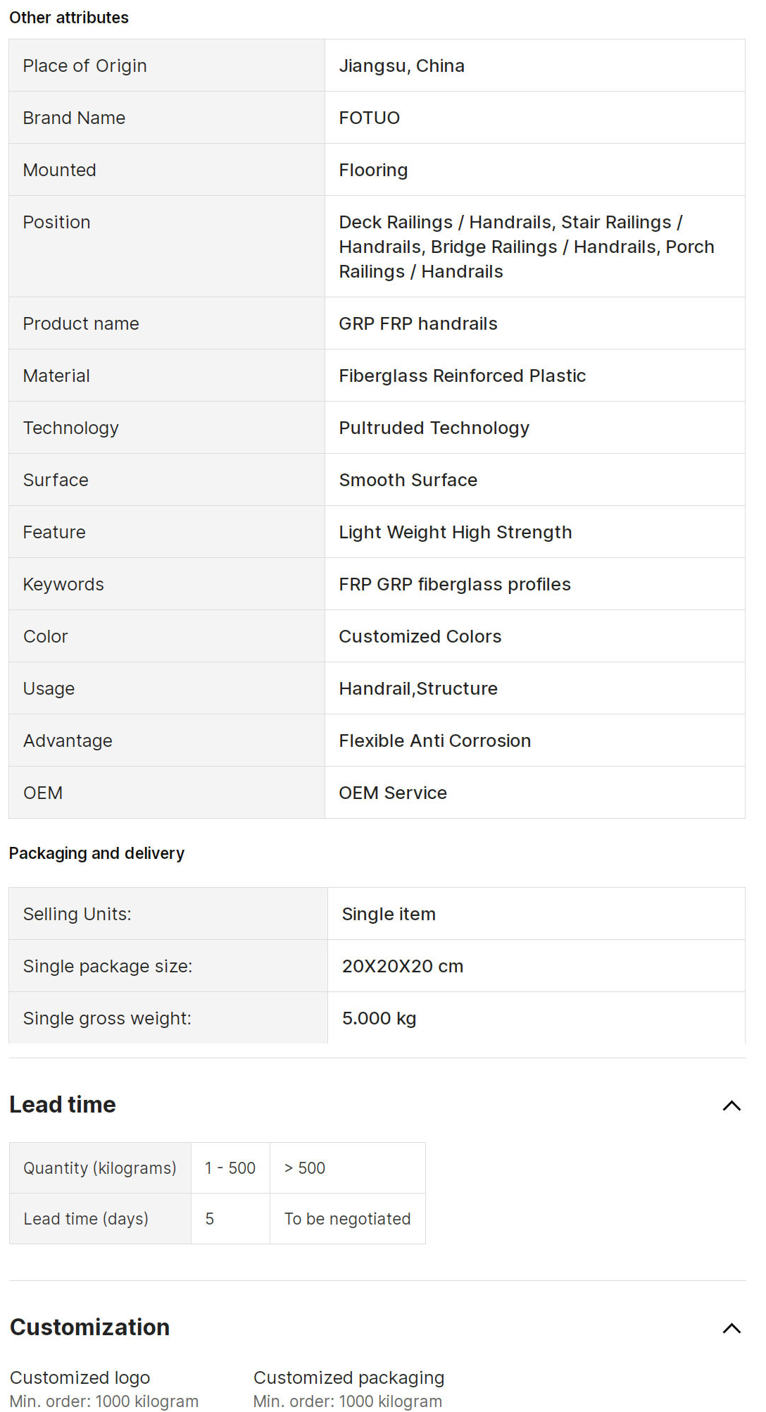Click the To be negotiated cell
The width and height of the screenshot is (766, 1412).
347,1219
